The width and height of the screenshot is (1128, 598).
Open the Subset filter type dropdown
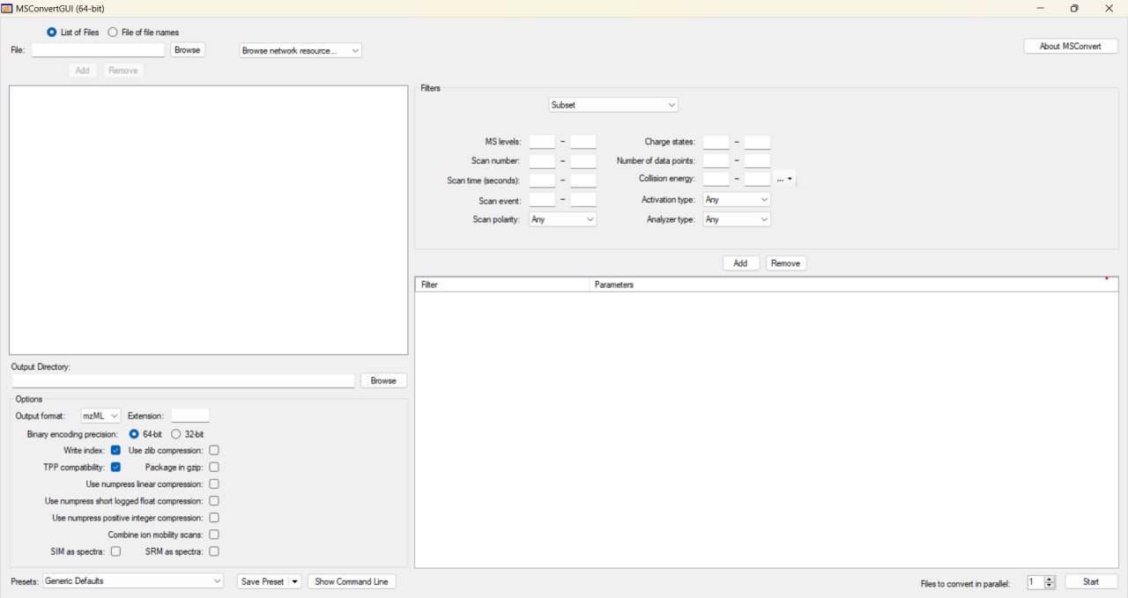(x=612, y=105)
